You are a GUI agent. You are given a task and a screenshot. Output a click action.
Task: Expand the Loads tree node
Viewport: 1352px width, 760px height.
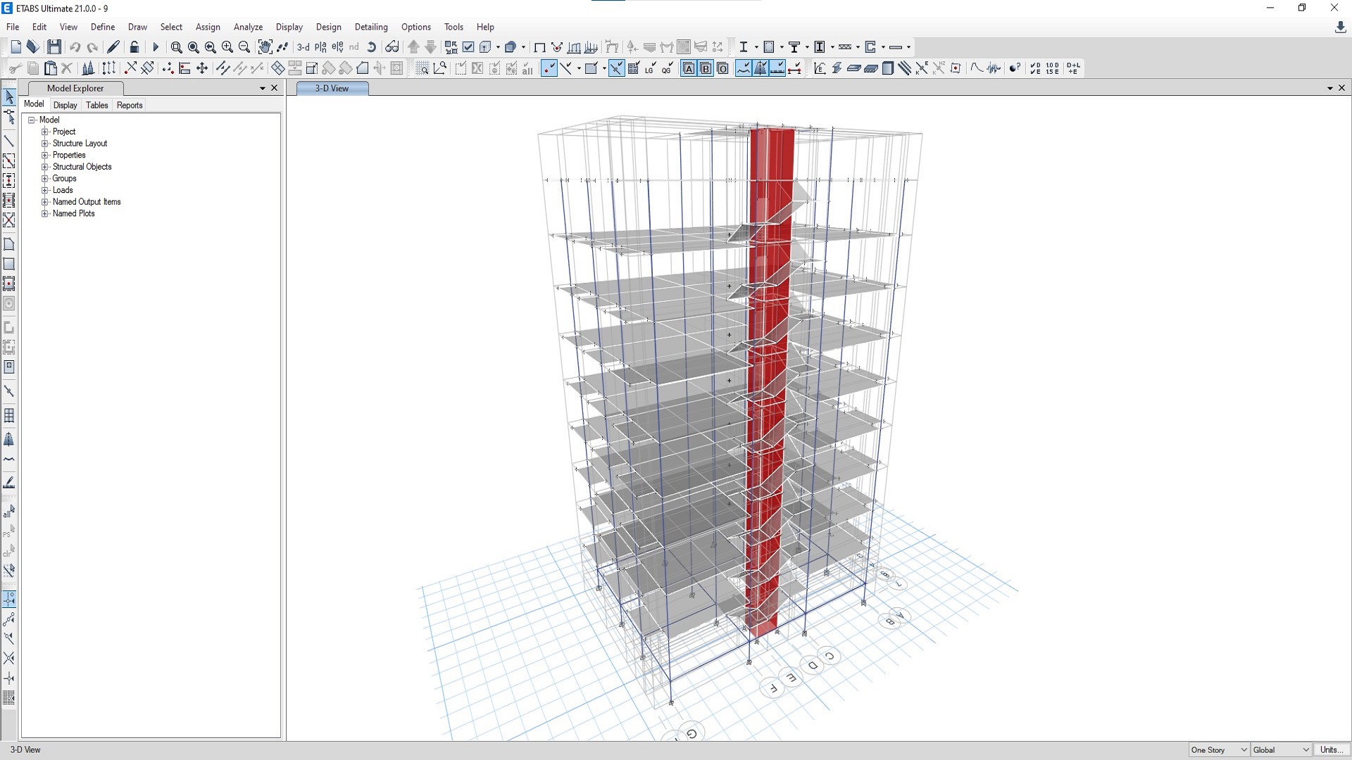[45, 190]
